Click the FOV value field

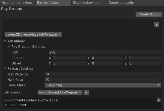tap(105, 52)
